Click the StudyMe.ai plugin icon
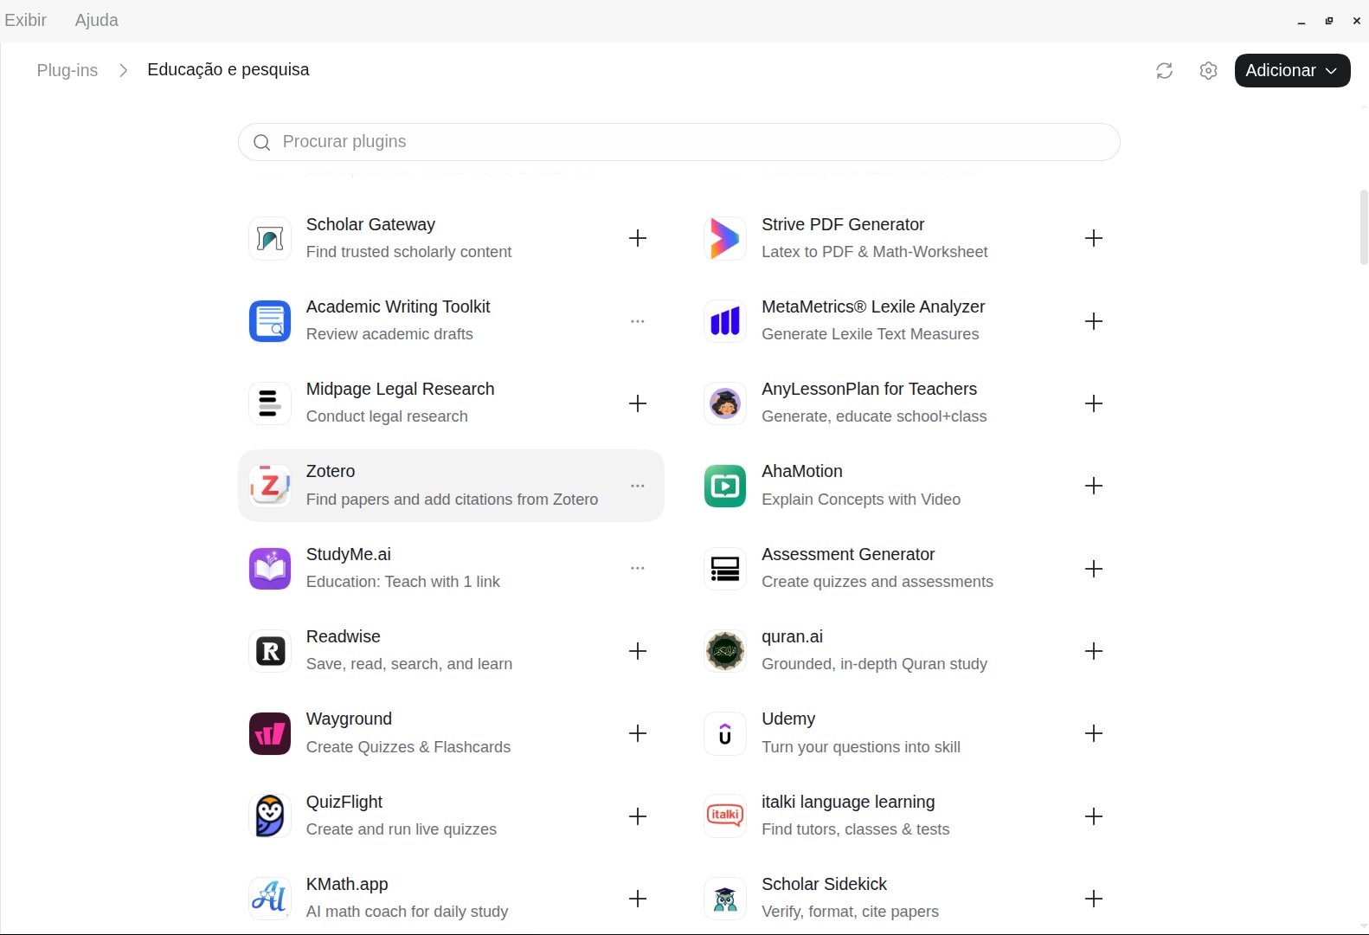 click(x=270, y=569)
